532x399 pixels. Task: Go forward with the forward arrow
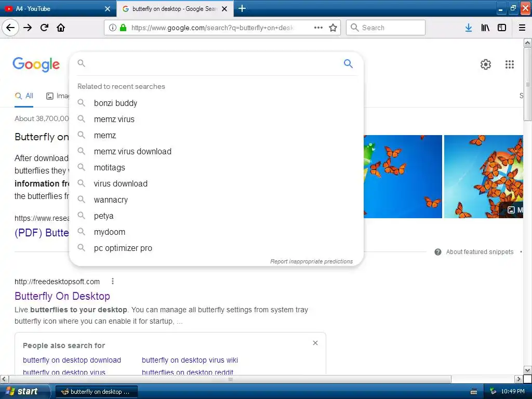click(28, 28)
